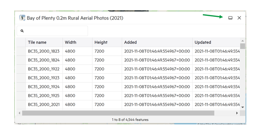Click the horizontal scrollbar right arrow
Screen dimensions: 264x137
[x=237, y=113]
